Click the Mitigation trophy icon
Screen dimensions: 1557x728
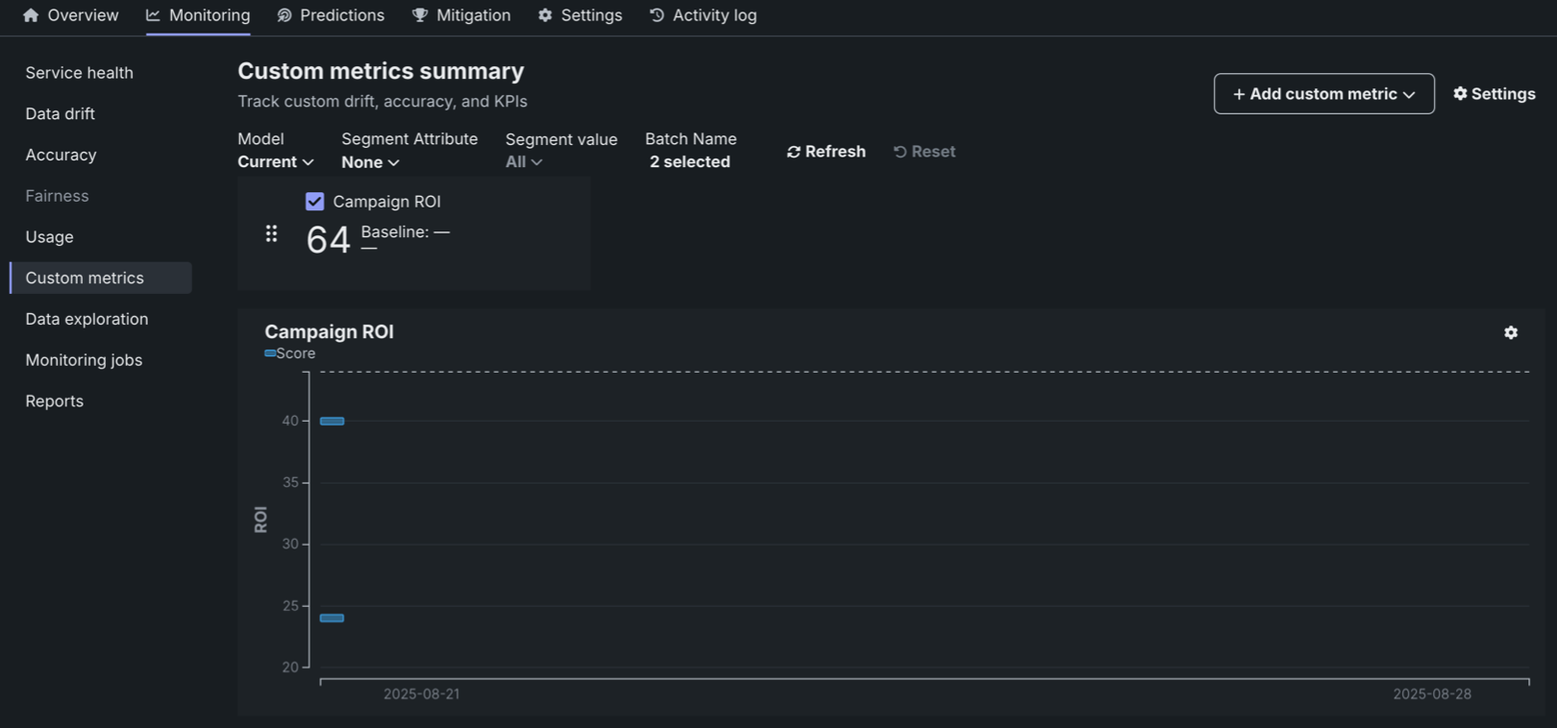420,15
